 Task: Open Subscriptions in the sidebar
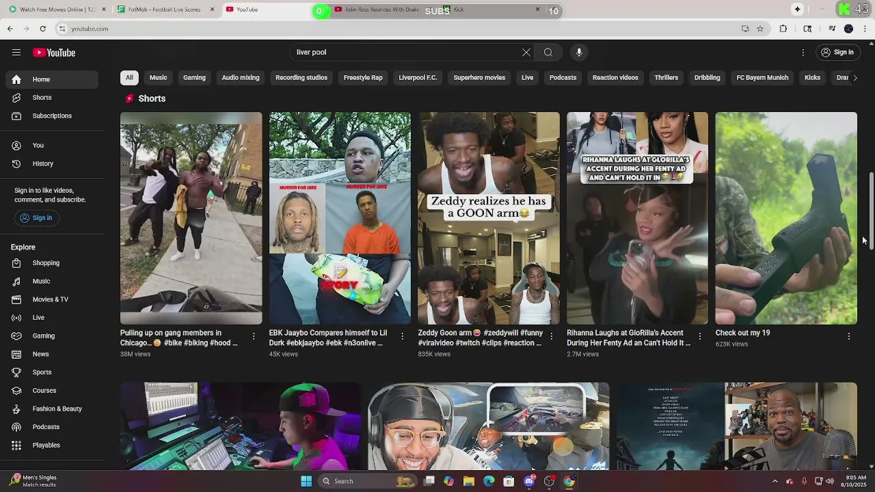pyautogui.click(x=52, y=116)
